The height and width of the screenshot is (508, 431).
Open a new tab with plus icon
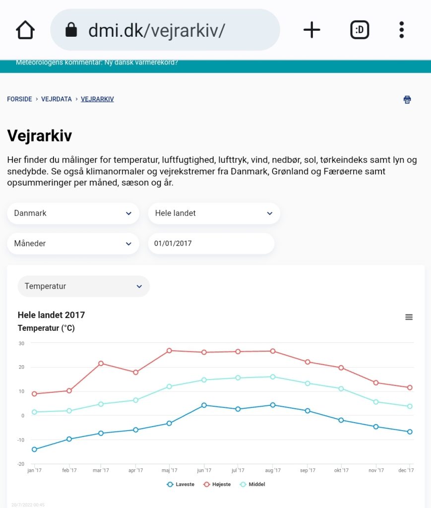point(311,30)
